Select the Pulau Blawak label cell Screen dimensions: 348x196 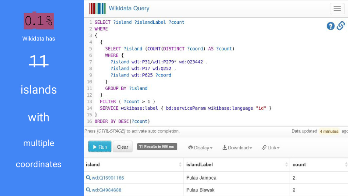(201, 190)
